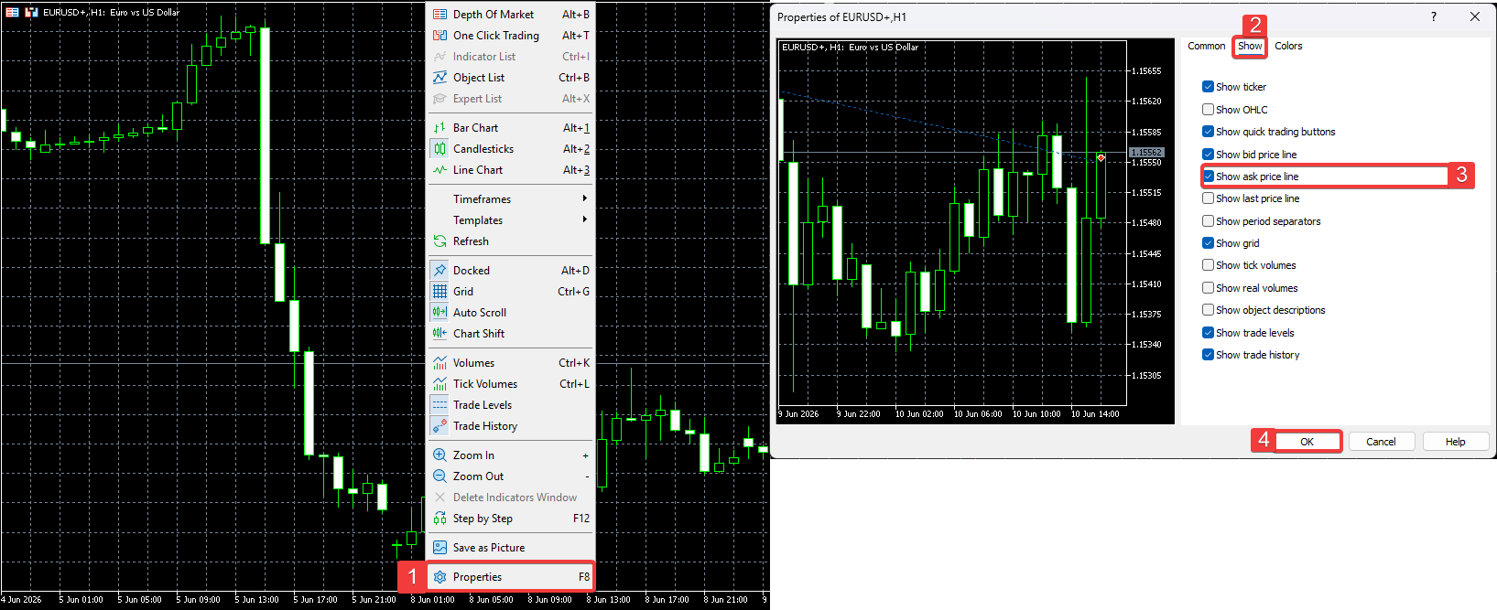This screenshot has width=1497, height=610.
Task: Click the Help button
Action: coord(1455,442)
